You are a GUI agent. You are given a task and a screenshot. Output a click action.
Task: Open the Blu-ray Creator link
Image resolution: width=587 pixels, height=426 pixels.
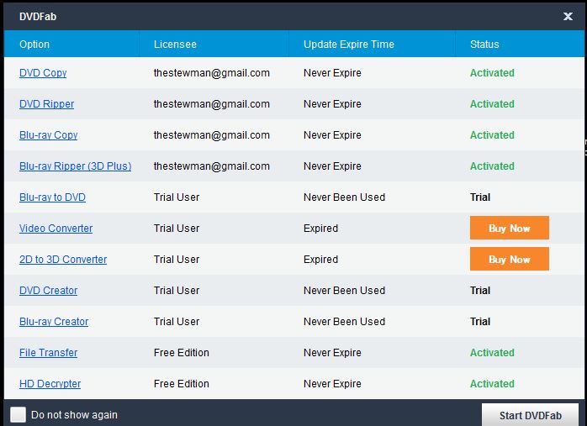tap(54, 321)
